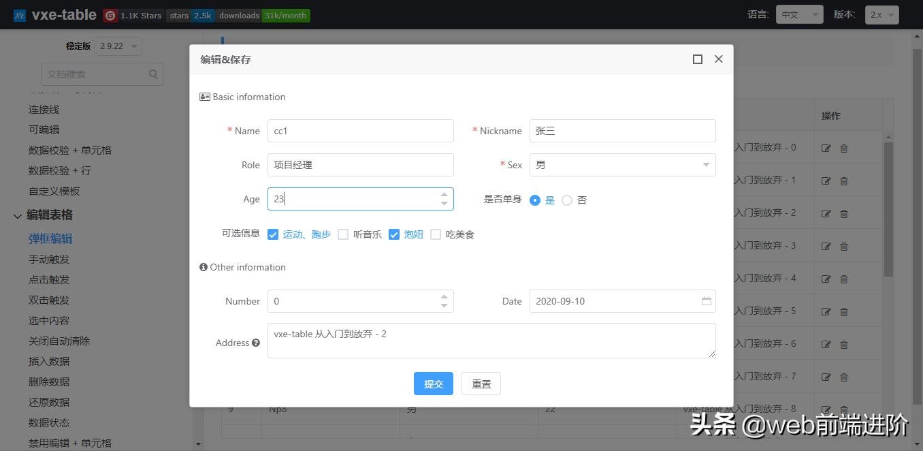Open 手动触发 in the sidebar menu

(49, 259)
